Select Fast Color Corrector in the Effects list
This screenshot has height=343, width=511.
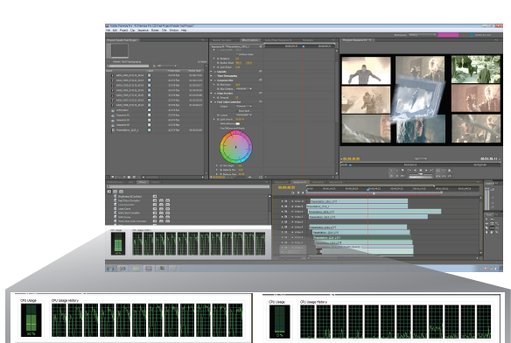point(129,200)
